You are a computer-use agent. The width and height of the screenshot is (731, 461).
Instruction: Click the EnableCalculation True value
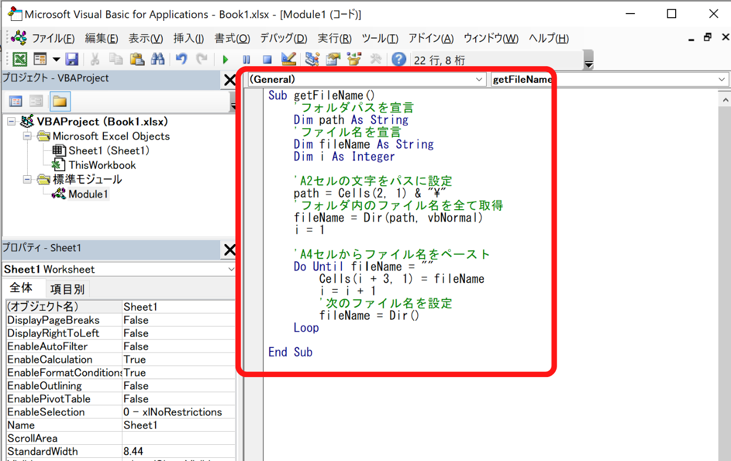coord(179,359)
